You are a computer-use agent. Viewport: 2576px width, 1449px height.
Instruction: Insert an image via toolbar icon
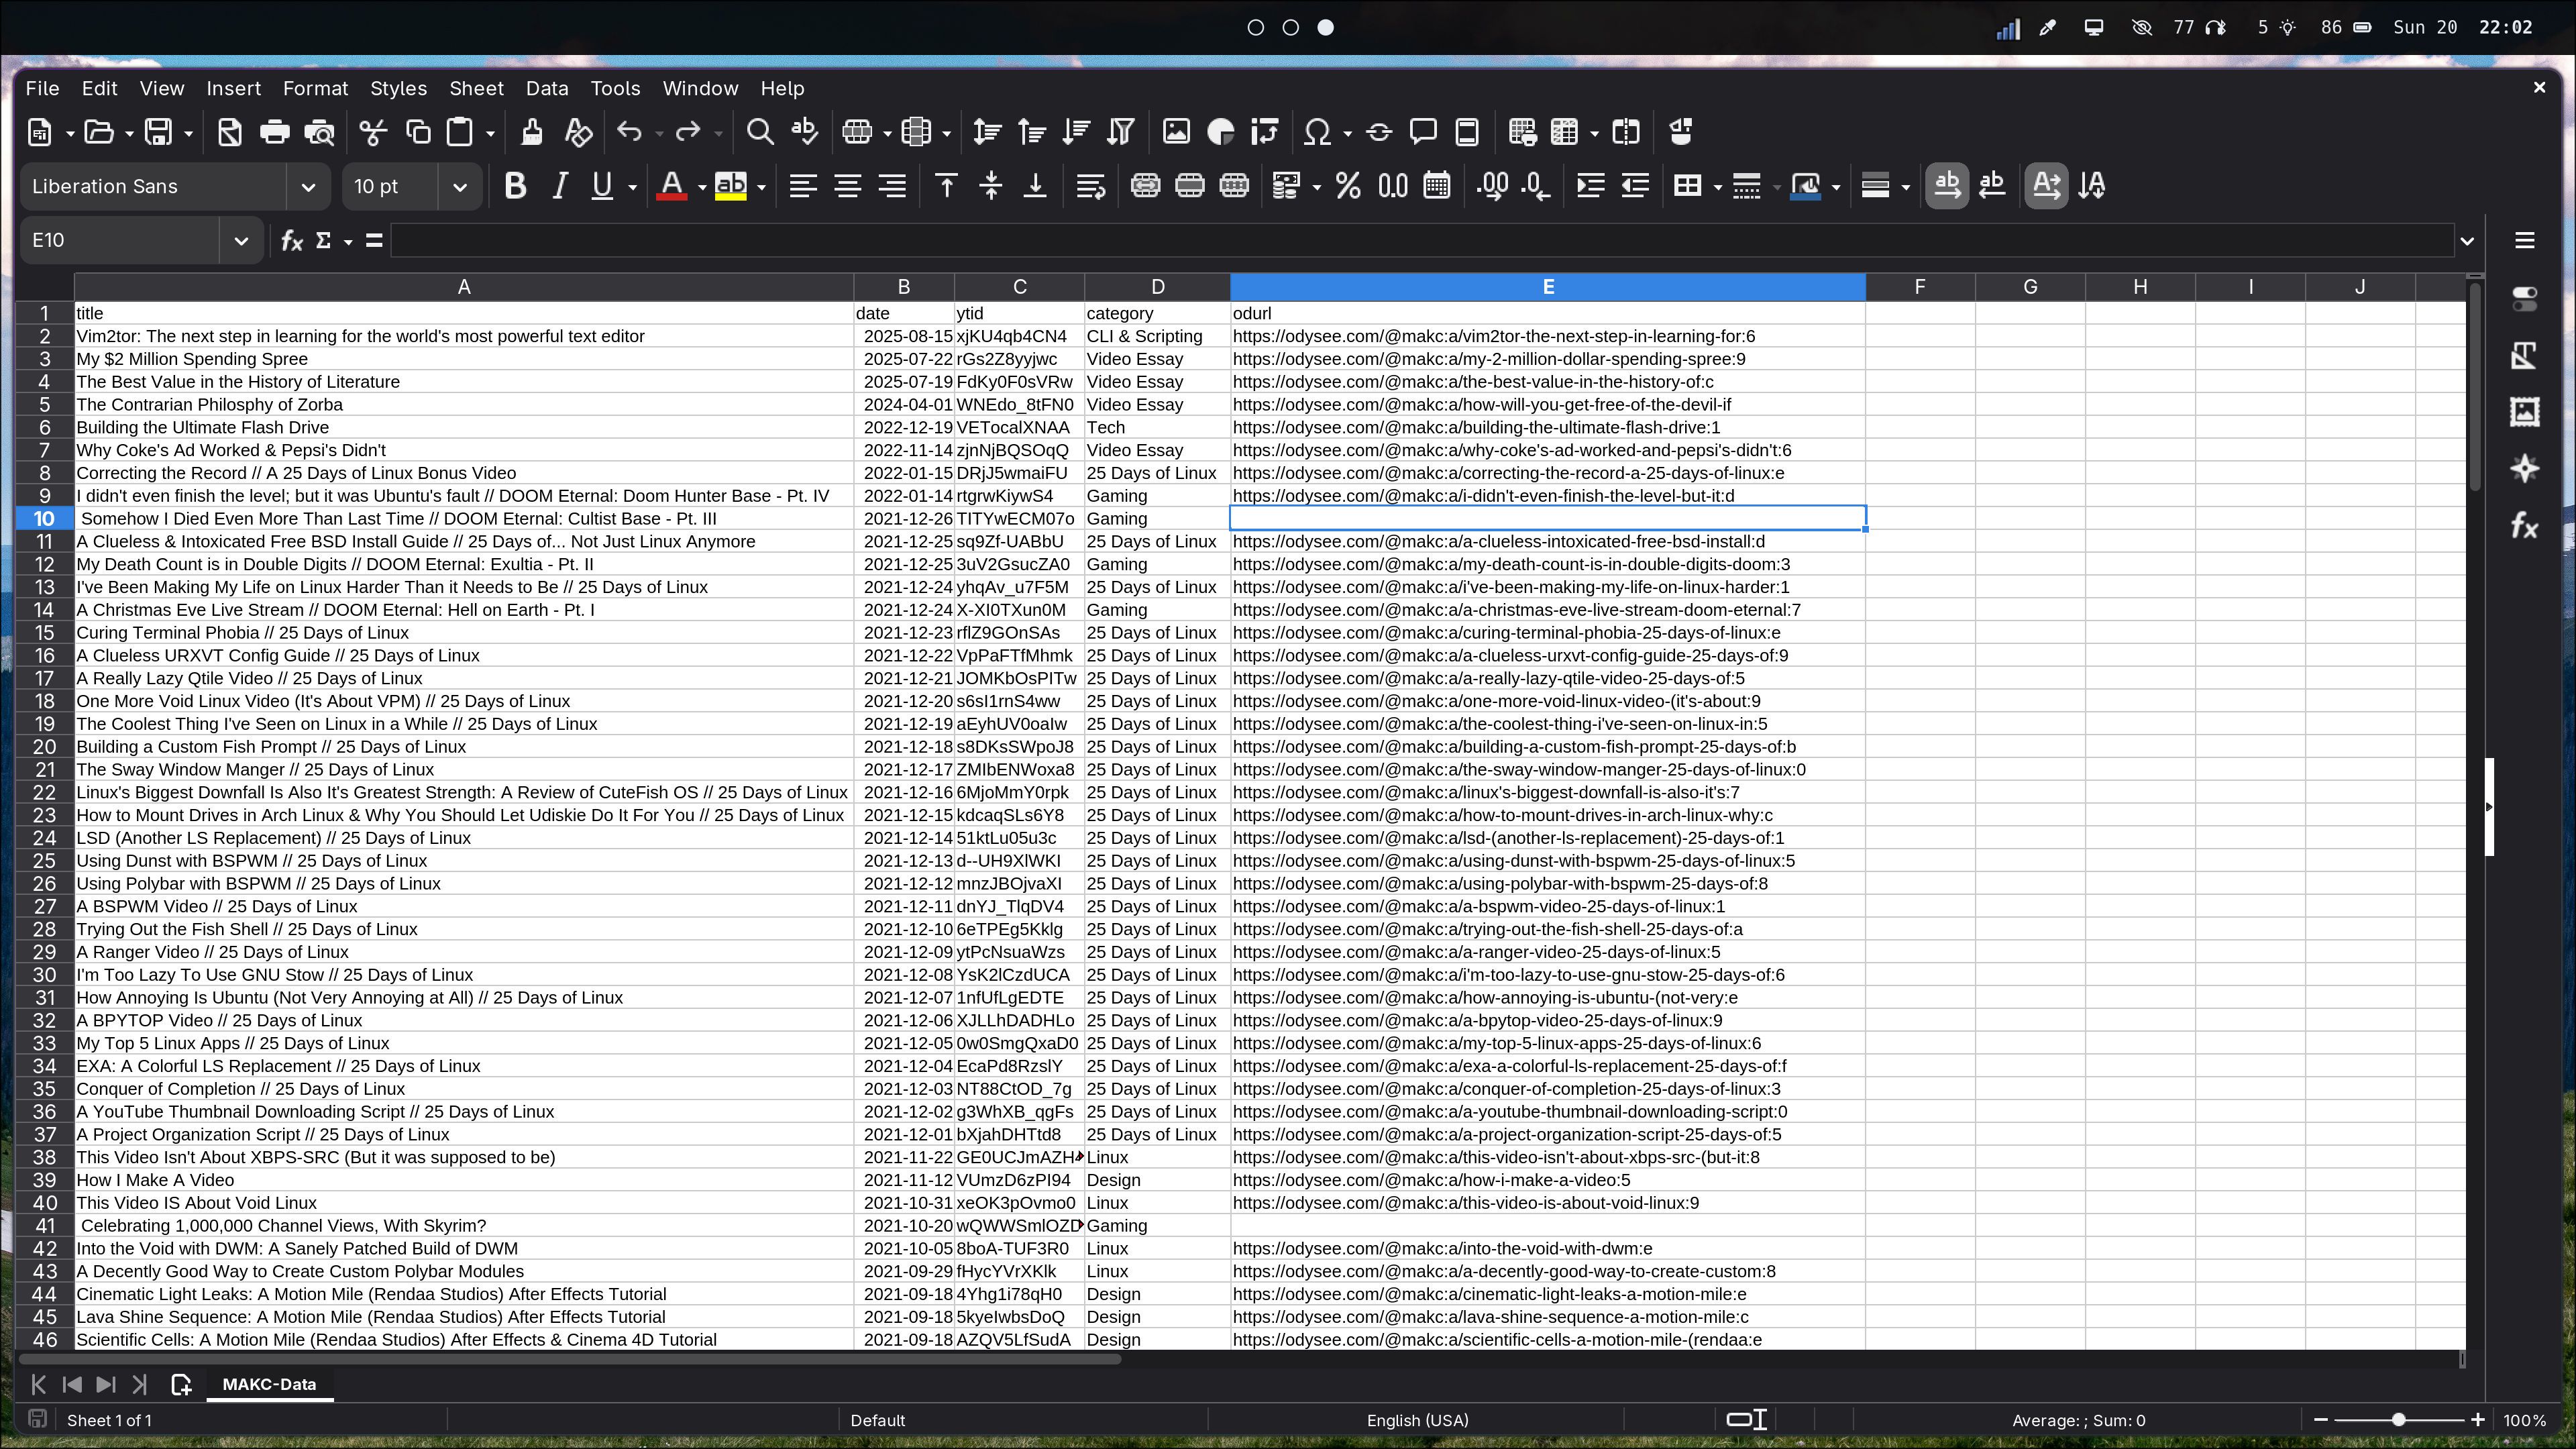pyautogui.click(x=1176, y=132)
